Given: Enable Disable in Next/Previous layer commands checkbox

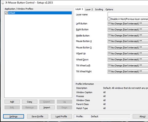Looking at the screenshot, I should (109, 19).
